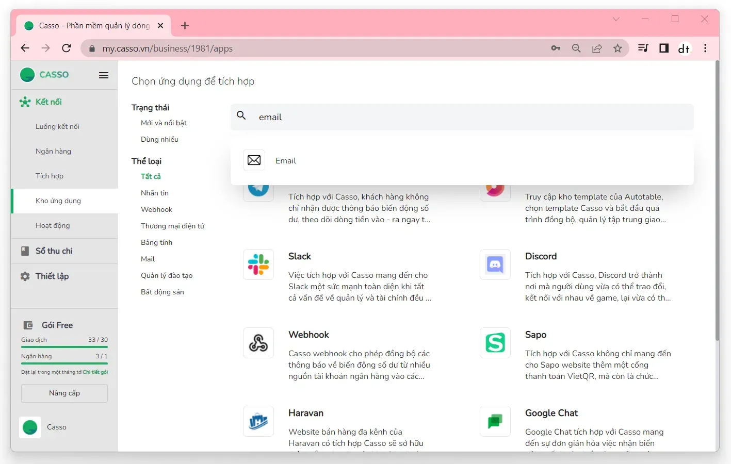Click the Ngân hàng usage progress bar
731x464 pixels.
click(64, 363)
